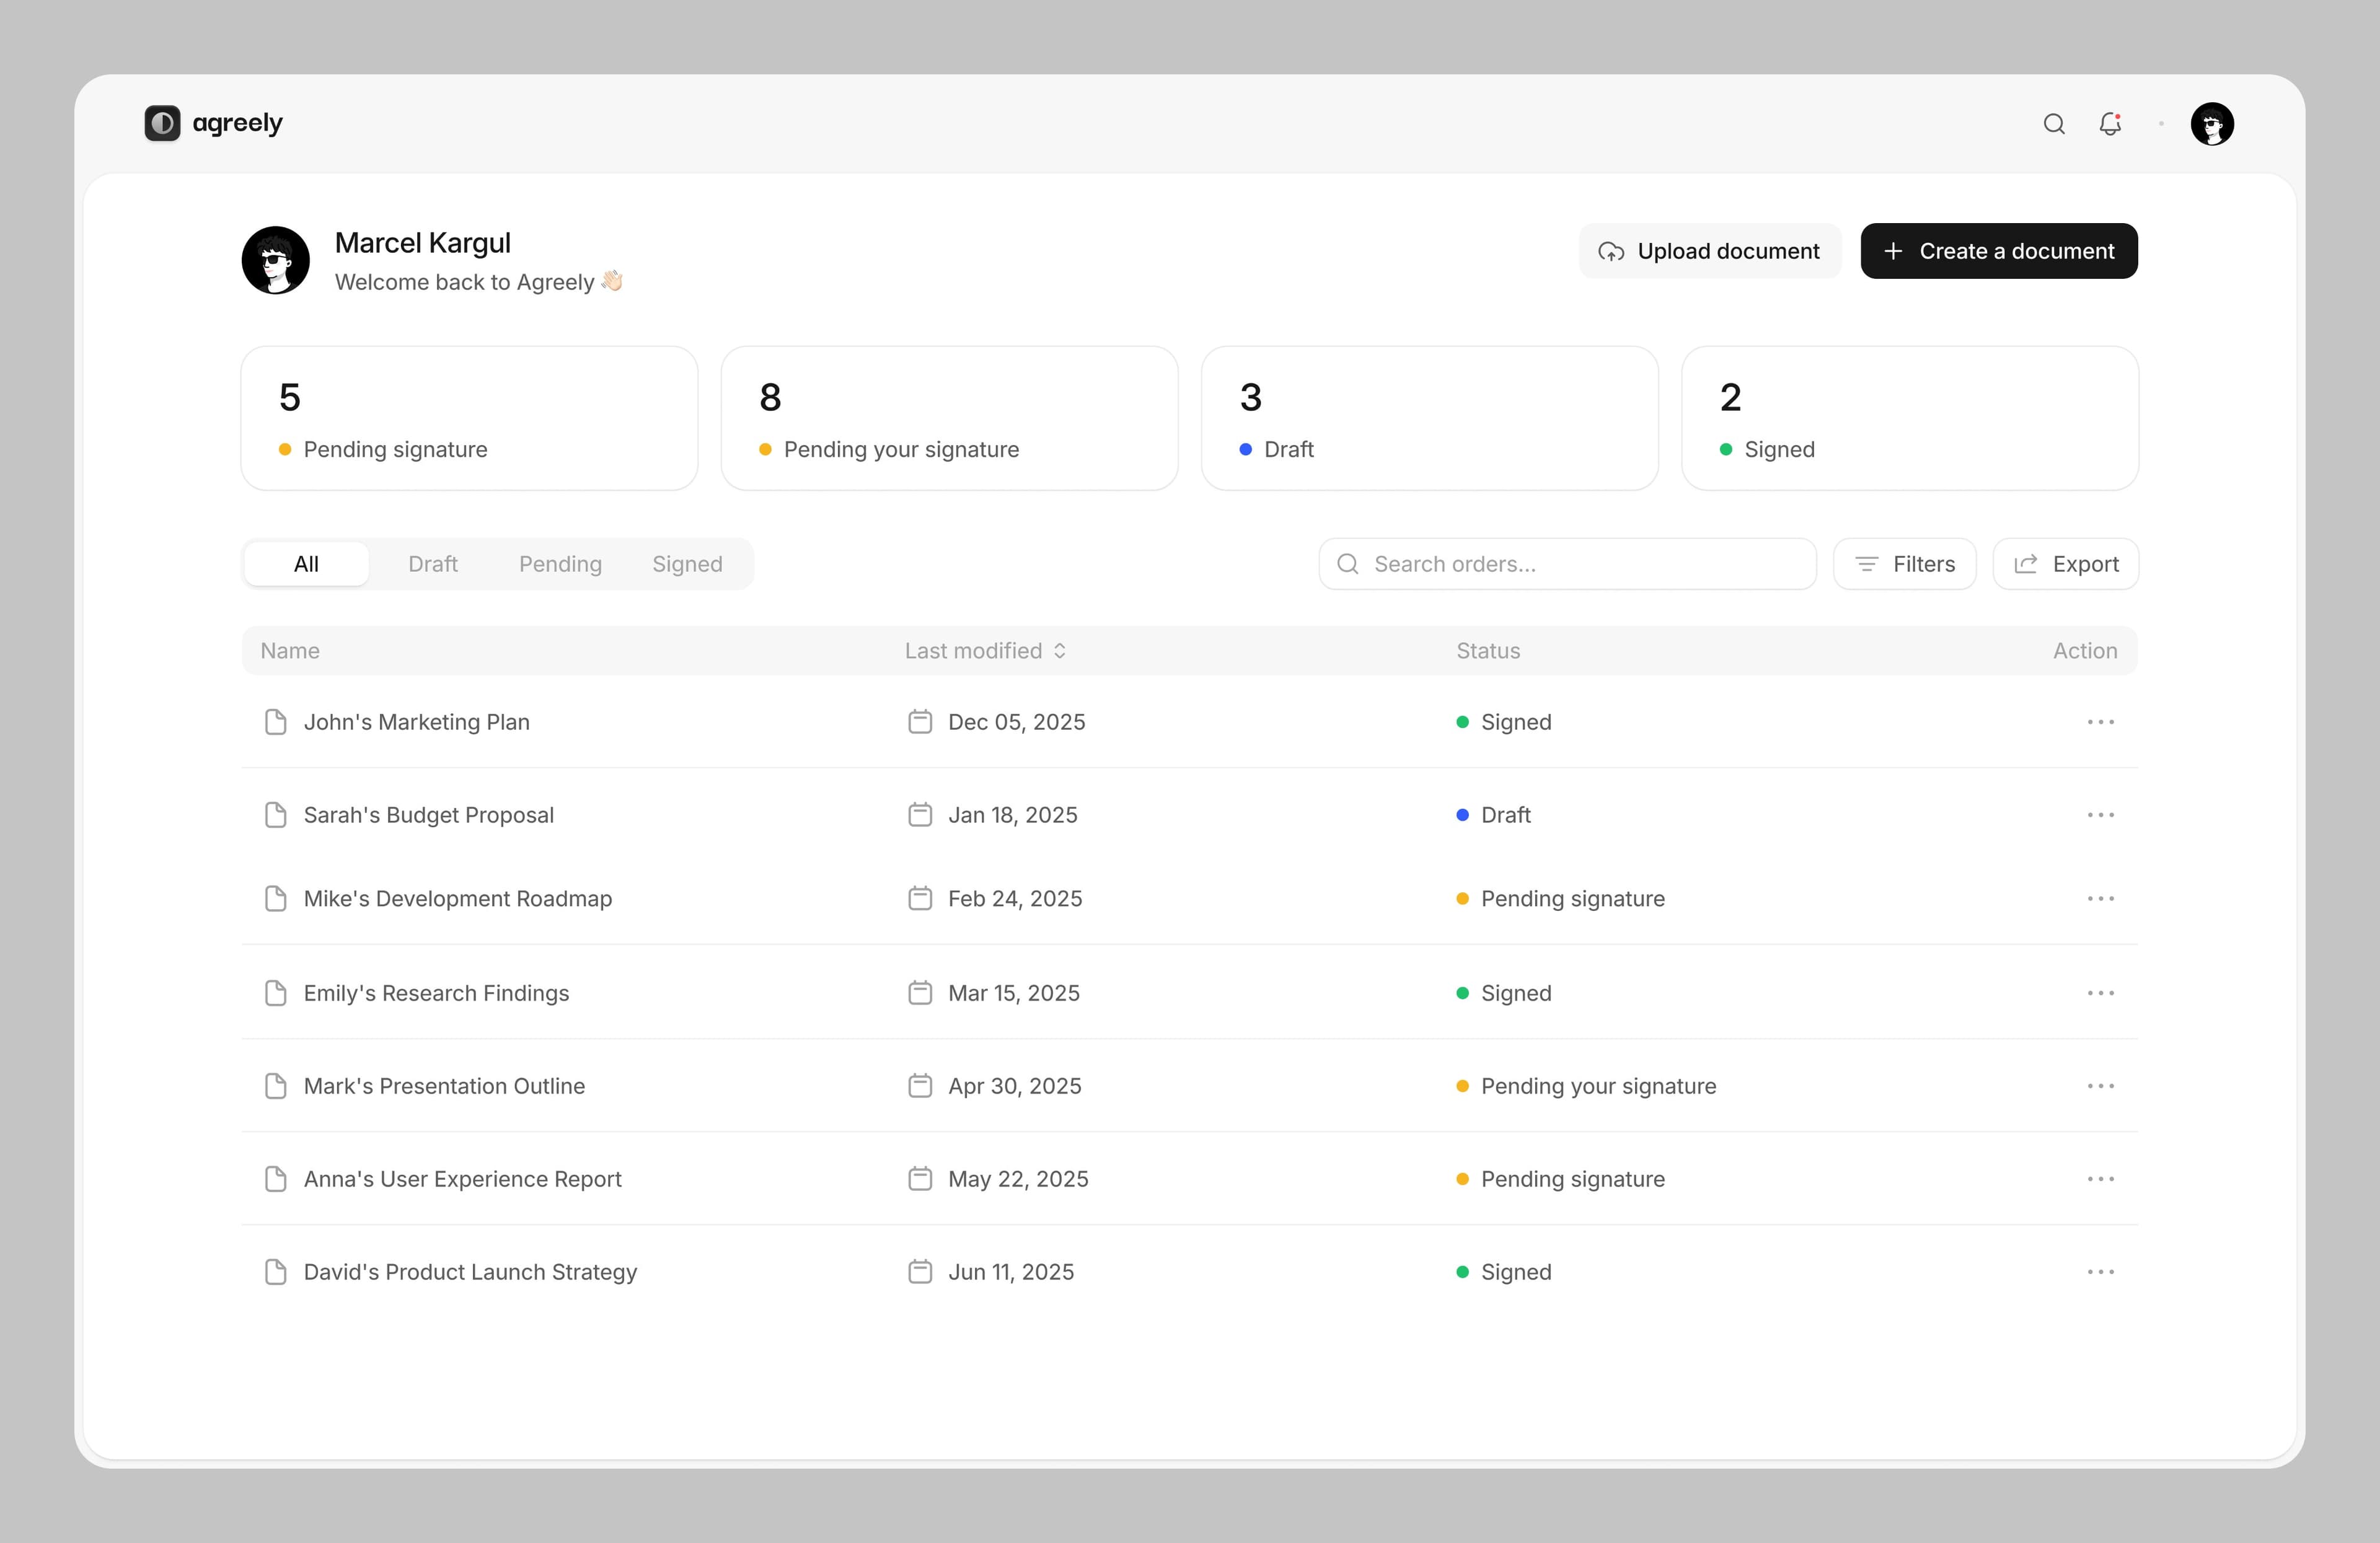2380x1543 pixels.
Task: Click the Jun 11, 2025 date
Action: [x=1011, y=1272]
